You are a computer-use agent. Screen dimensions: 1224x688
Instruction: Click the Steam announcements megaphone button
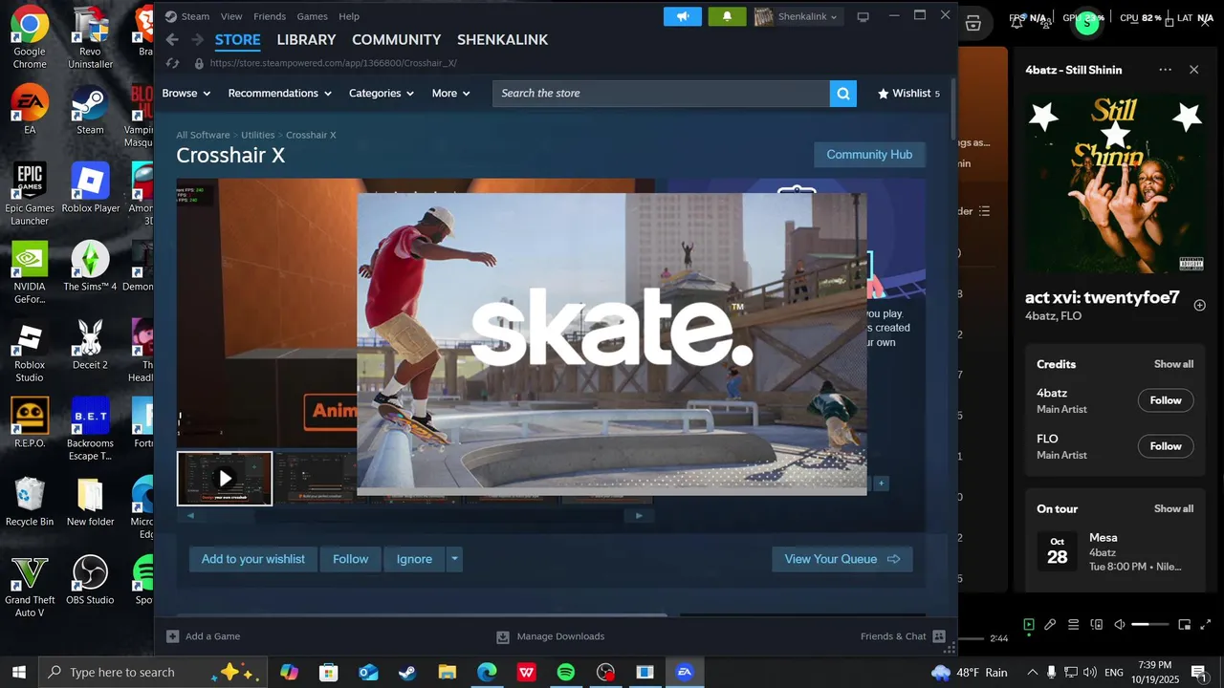coord(683,16)
